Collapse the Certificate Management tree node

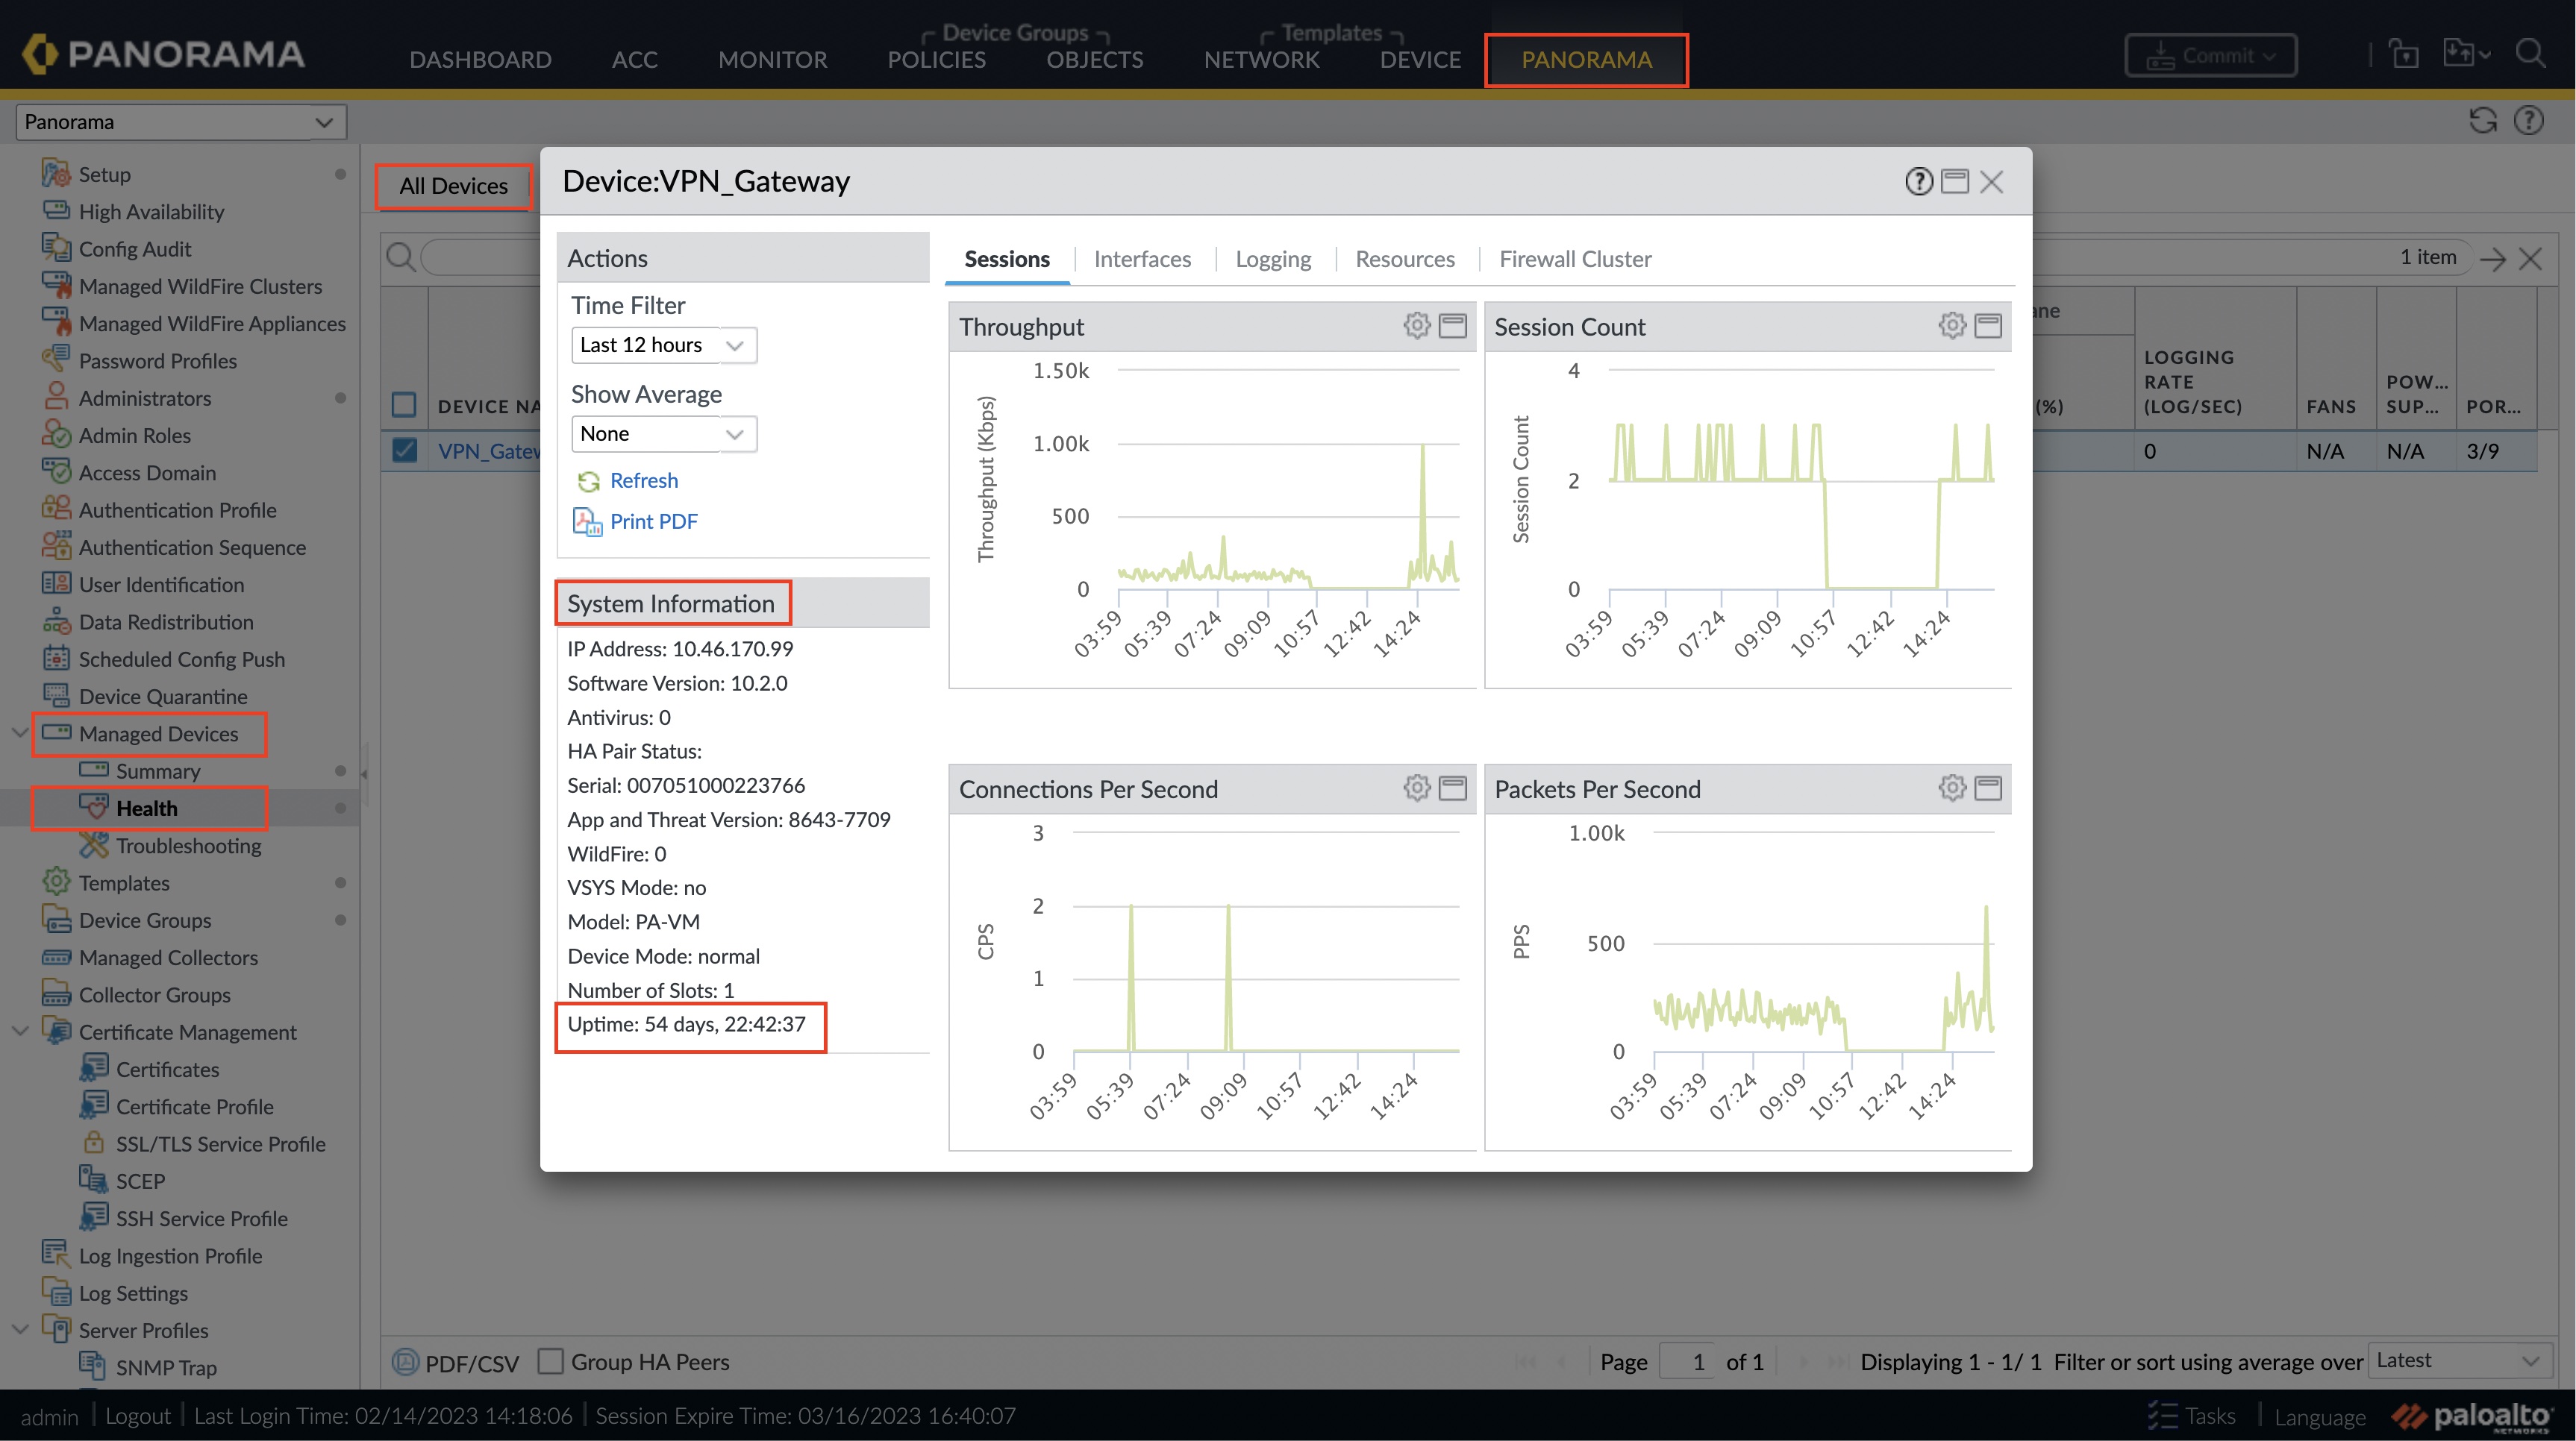coord(19,1032)
